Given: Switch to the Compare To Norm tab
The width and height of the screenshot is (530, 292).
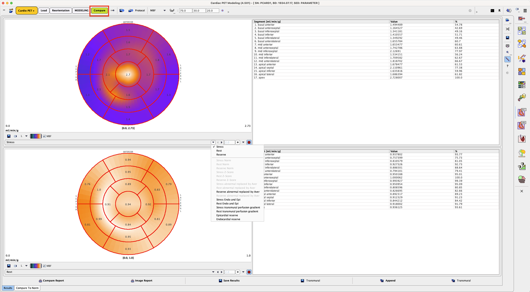Looking at the screenshot, I should point(27,288).
